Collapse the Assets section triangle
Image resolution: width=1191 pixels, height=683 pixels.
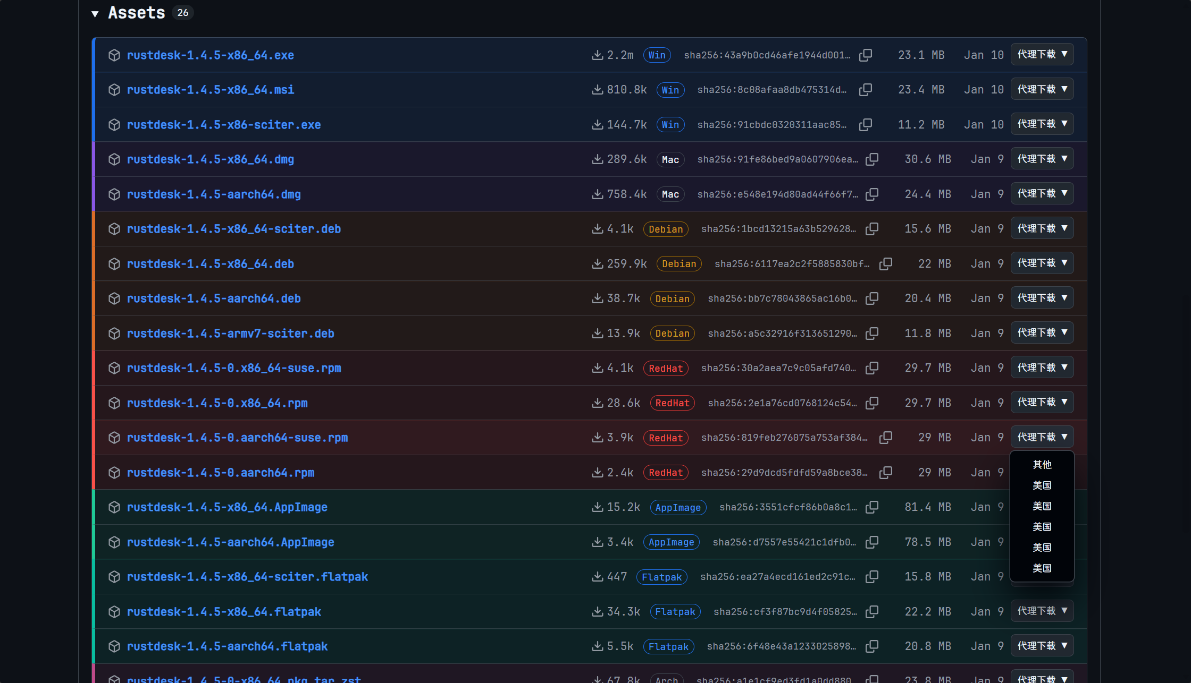click(95, 14)
